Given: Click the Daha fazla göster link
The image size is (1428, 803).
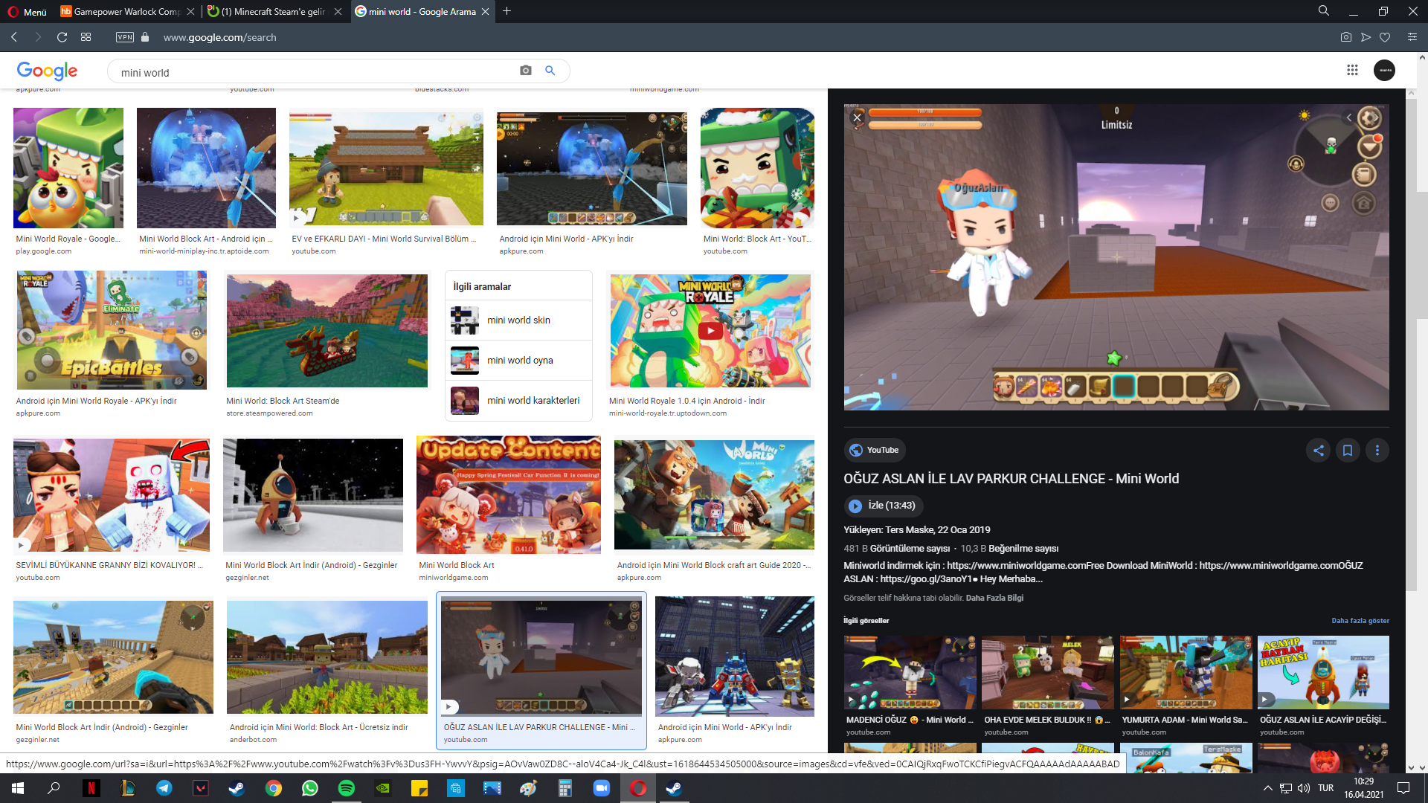Looking at the screenshot, I should [1360, 620].
